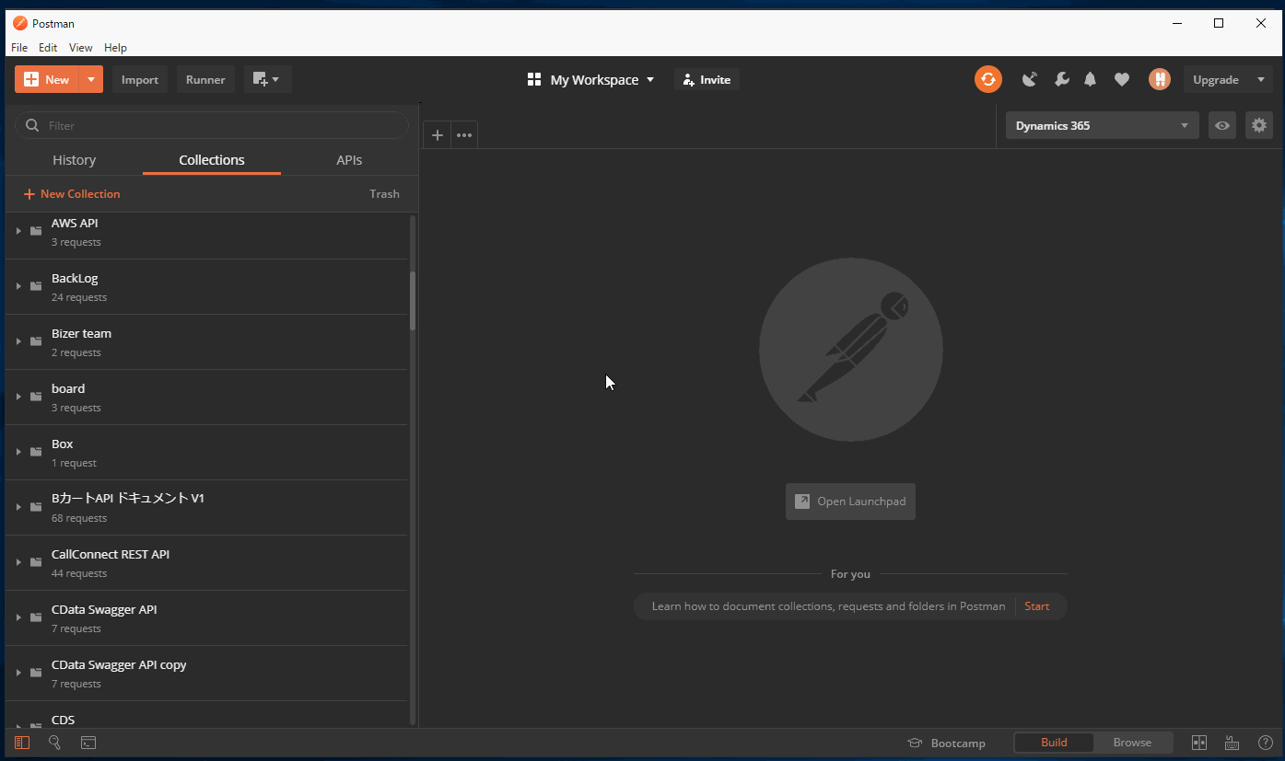Viewport: 1285px width, 761px height.
Task: Click the Box collection folder icon
Action: point(36,452)
